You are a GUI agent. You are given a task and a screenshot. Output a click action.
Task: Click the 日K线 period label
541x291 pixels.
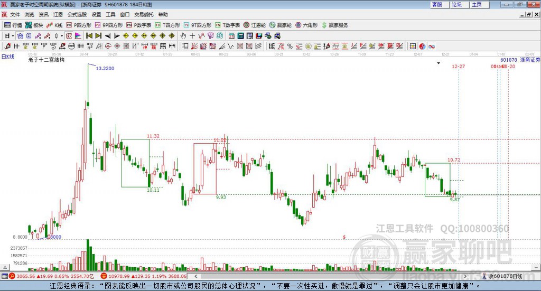point(8,57)
